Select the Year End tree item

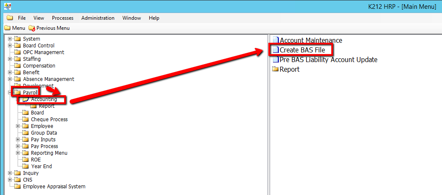pyautogui.click(x=41, y=166)
